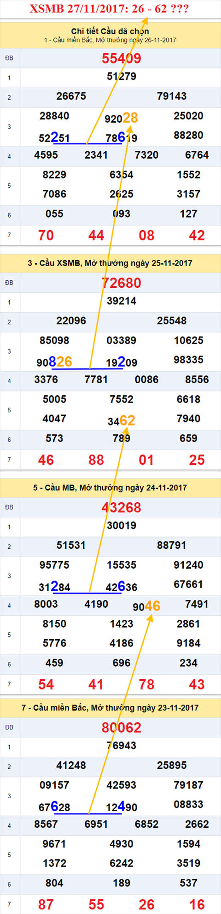
Task: Click sixth prize number 055
Action: (x=54, y=214)
